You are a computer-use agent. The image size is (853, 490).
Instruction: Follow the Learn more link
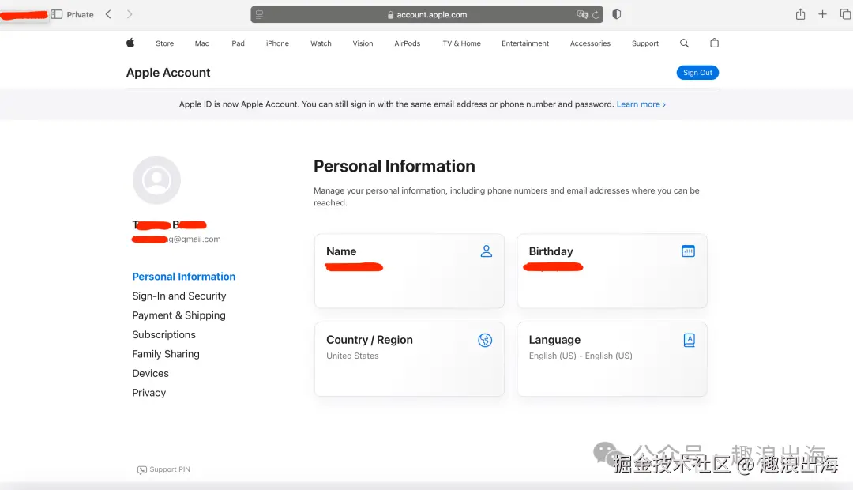tap(641, 104)
